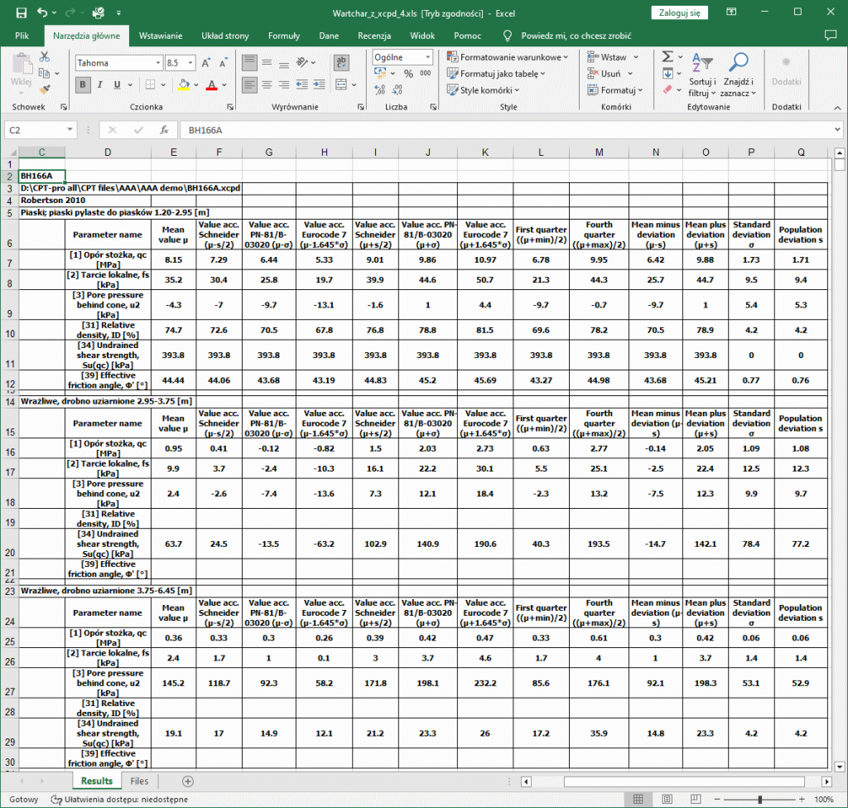Image resolution: width=848 pixels, height=808 pixels.
Task: Click the Cut scissors icon
Action: pyautogui.click(x=45, y=57)
